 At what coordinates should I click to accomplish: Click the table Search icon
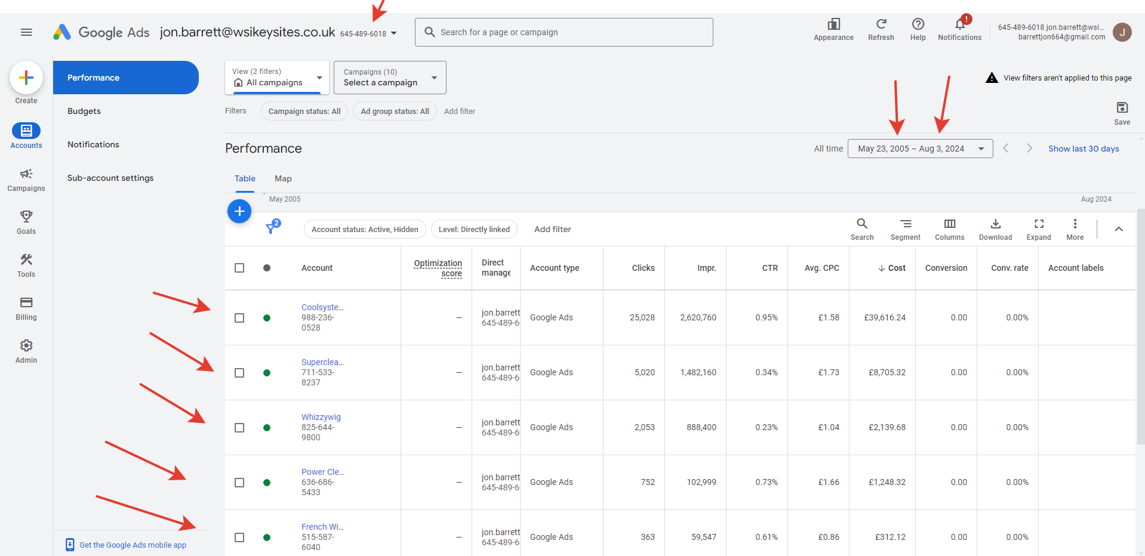coord(862,224)
